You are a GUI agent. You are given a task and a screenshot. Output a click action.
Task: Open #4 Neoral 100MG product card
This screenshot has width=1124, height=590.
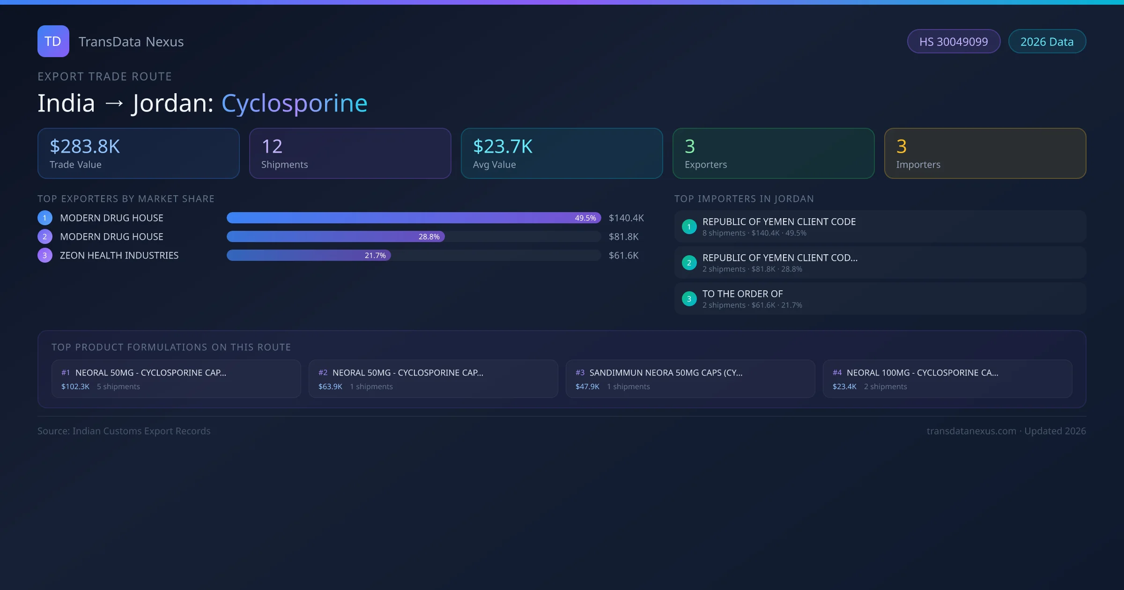(947, 379)
